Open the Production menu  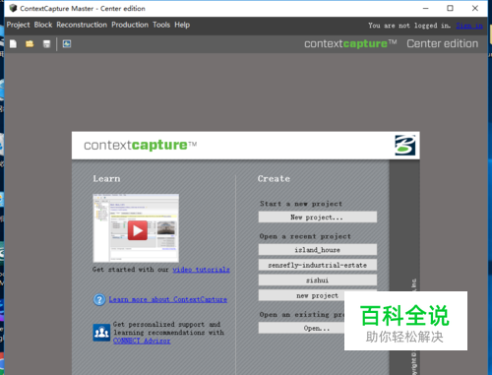pyautogui.click(x=130, y=25)
